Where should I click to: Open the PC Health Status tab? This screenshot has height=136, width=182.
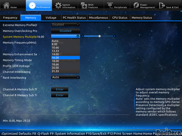point(74,18)
